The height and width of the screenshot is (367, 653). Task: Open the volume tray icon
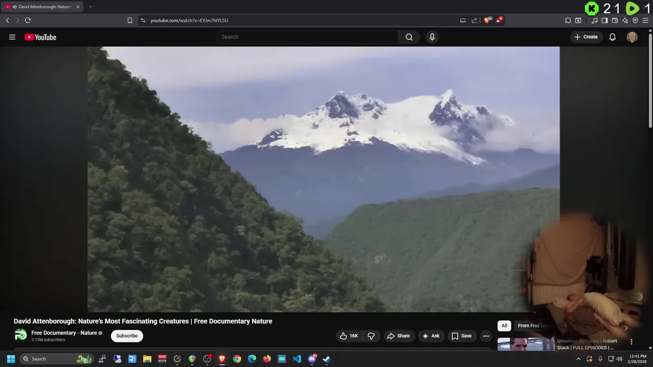click(619, 359)
